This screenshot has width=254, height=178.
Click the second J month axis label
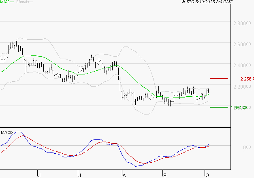79,175
